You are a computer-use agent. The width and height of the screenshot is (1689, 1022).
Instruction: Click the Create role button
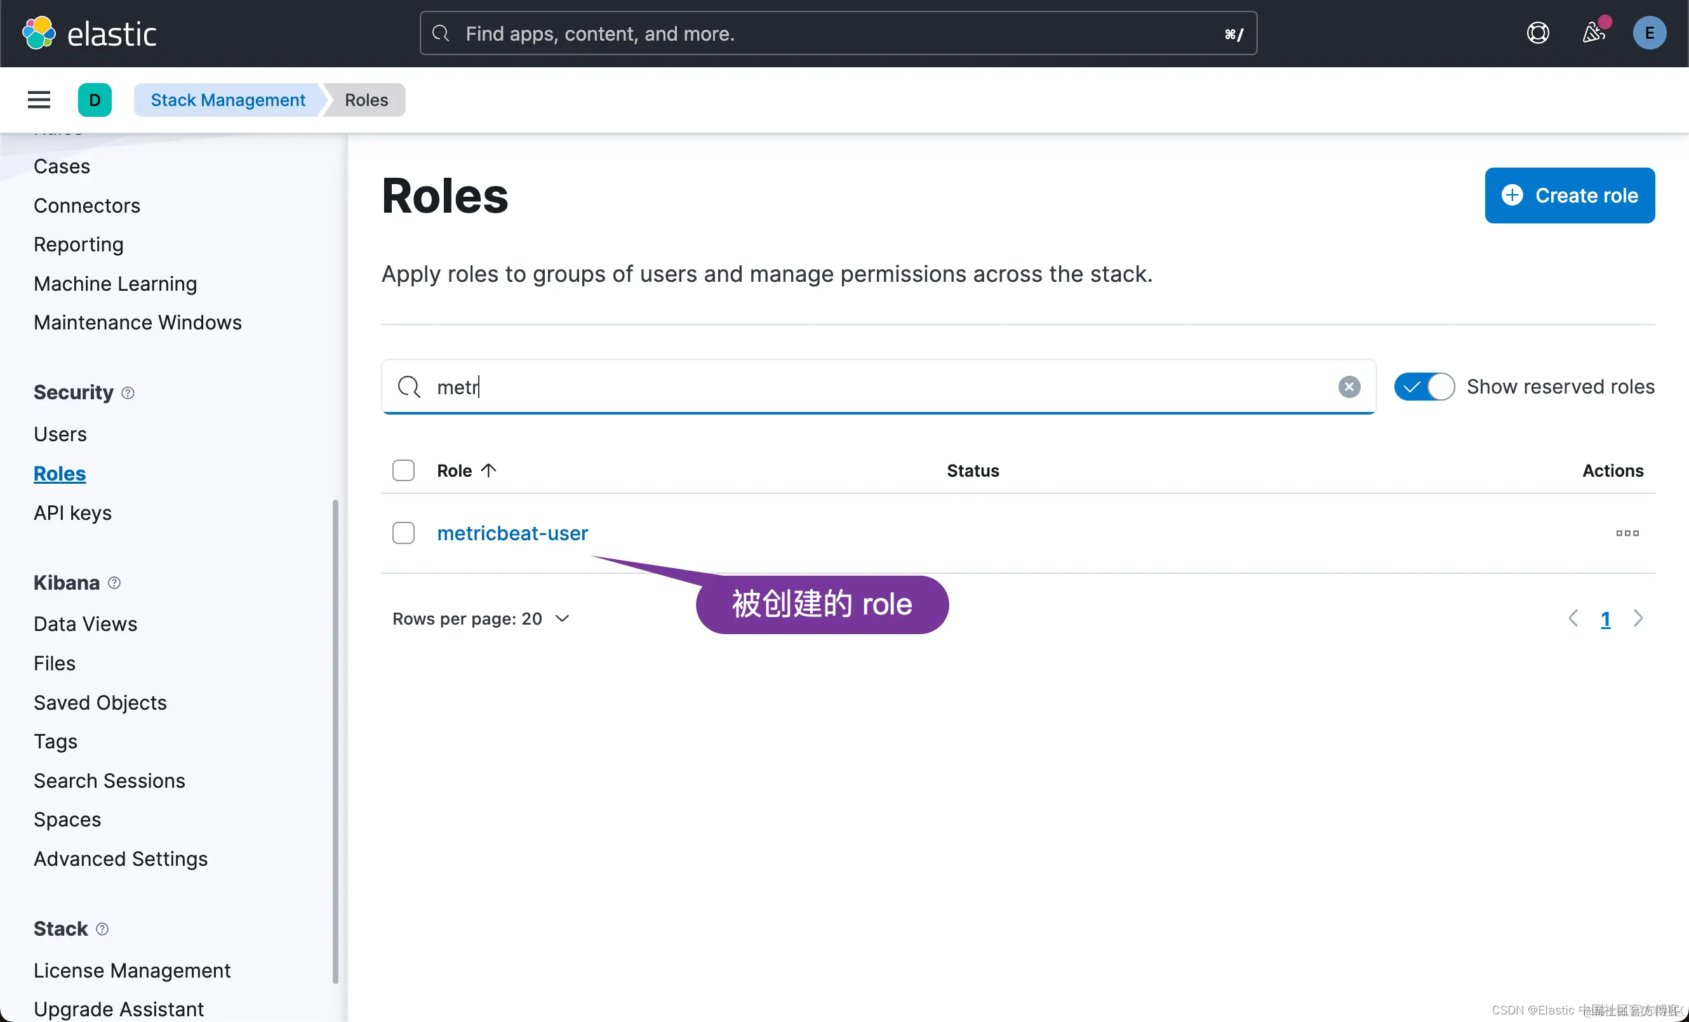pos(1569,196)
